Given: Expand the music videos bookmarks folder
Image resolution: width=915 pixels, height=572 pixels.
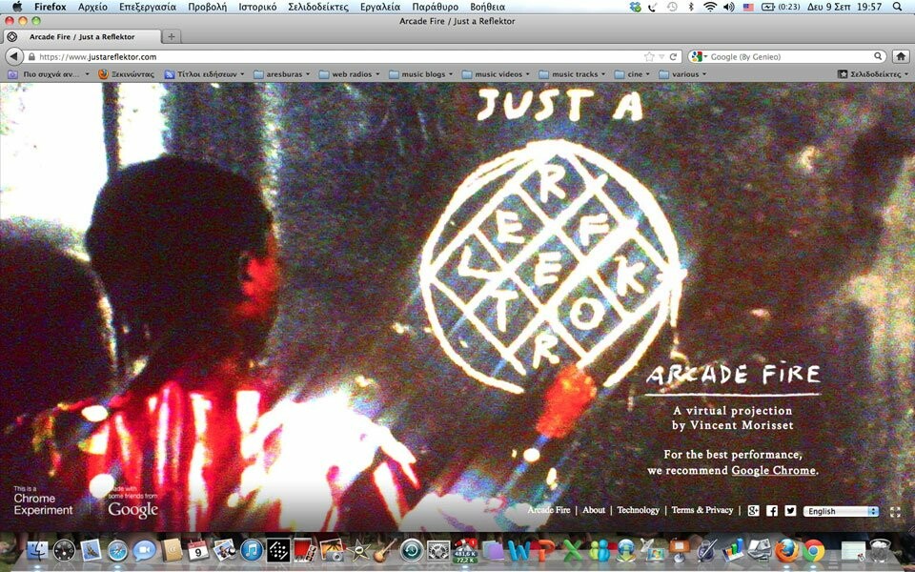Looking at the screenshot, I should click(x=496, y=74).
